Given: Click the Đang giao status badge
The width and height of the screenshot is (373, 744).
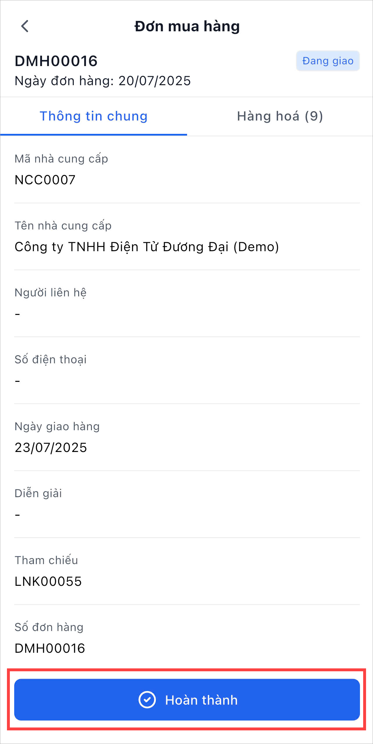Looking at the screenshot, I should (x=328, y=61).
